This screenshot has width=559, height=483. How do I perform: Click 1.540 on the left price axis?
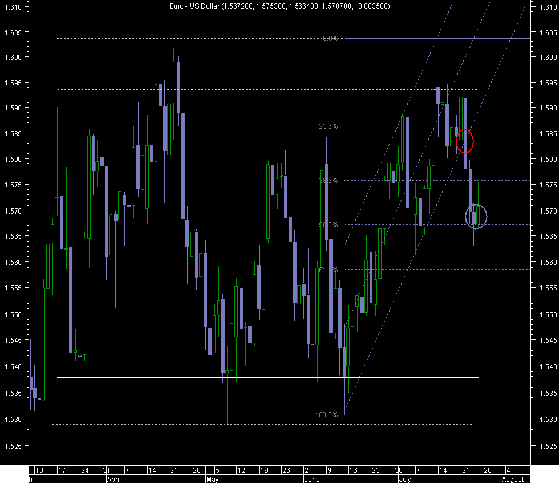click(13, 366)
